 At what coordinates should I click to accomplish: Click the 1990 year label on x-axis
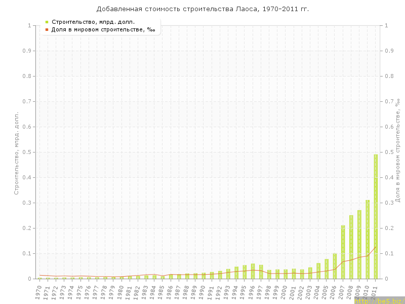(202, 292)
